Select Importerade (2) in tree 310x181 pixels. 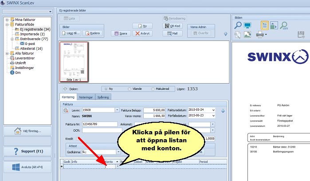(x=30, y=34)
